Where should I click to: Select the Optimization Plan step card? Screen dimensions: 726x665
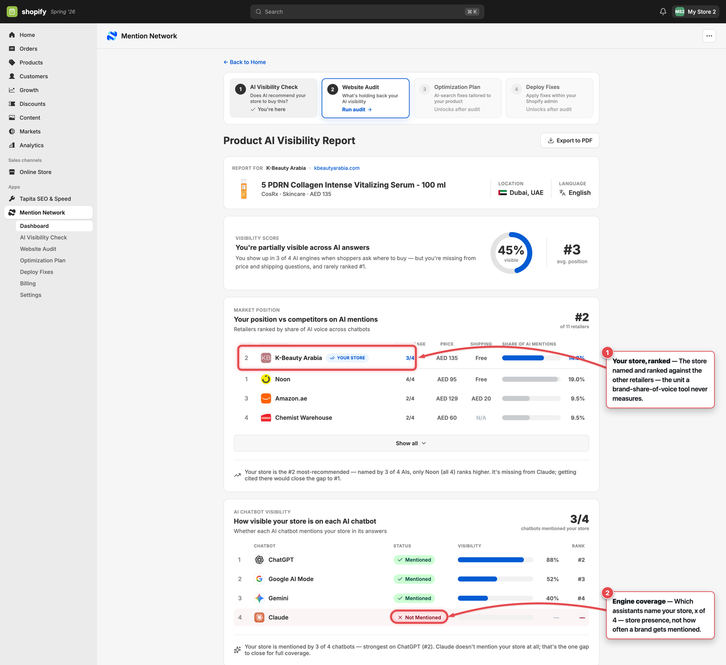457,98
